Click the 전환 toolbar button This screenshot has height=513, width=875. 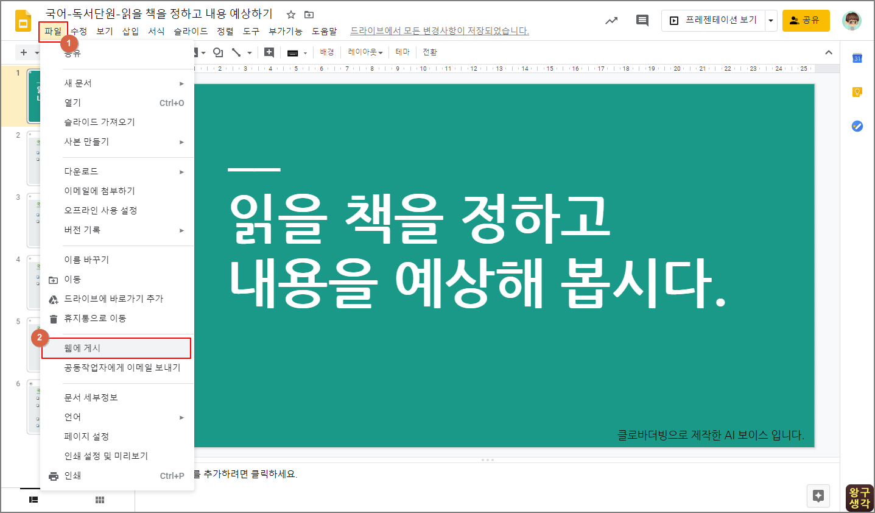pos(430,52)
